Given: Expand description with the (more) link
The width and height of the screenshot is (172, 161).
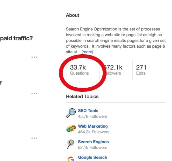Looking at the screenshot, I should (x=87, y=52).
